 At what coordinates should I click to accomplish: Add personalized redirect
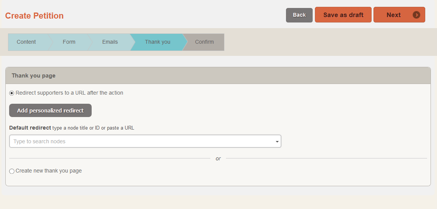(x=51, y=111)
